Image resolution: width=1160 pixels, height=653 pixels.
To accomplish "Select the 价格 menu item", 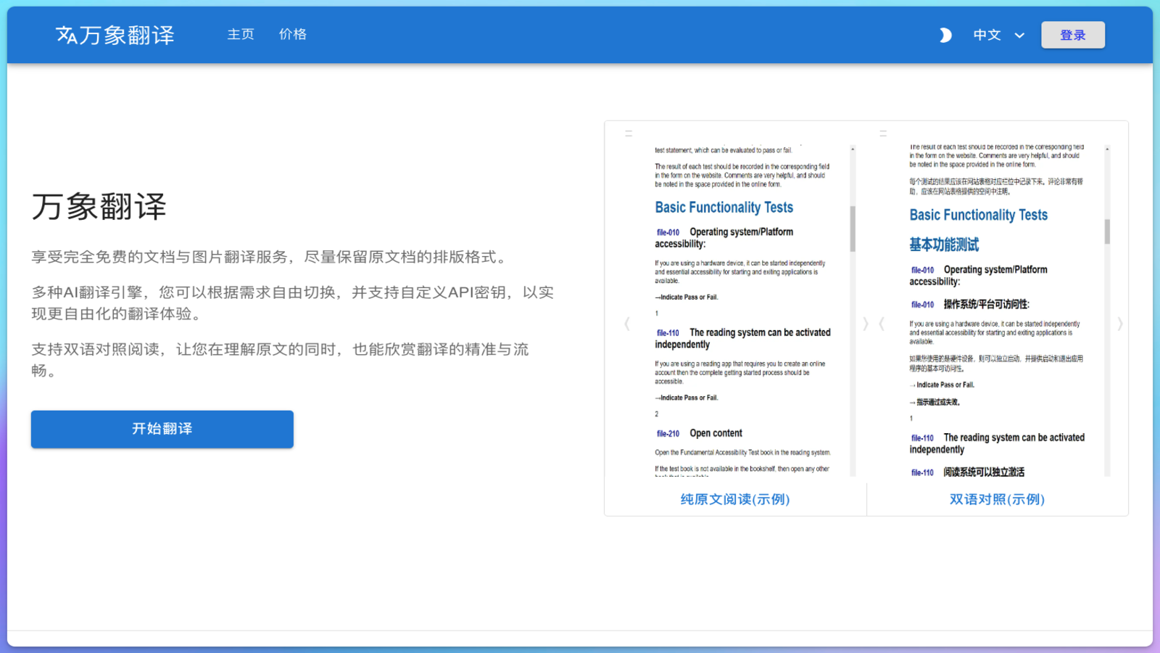I will (292, 34).
